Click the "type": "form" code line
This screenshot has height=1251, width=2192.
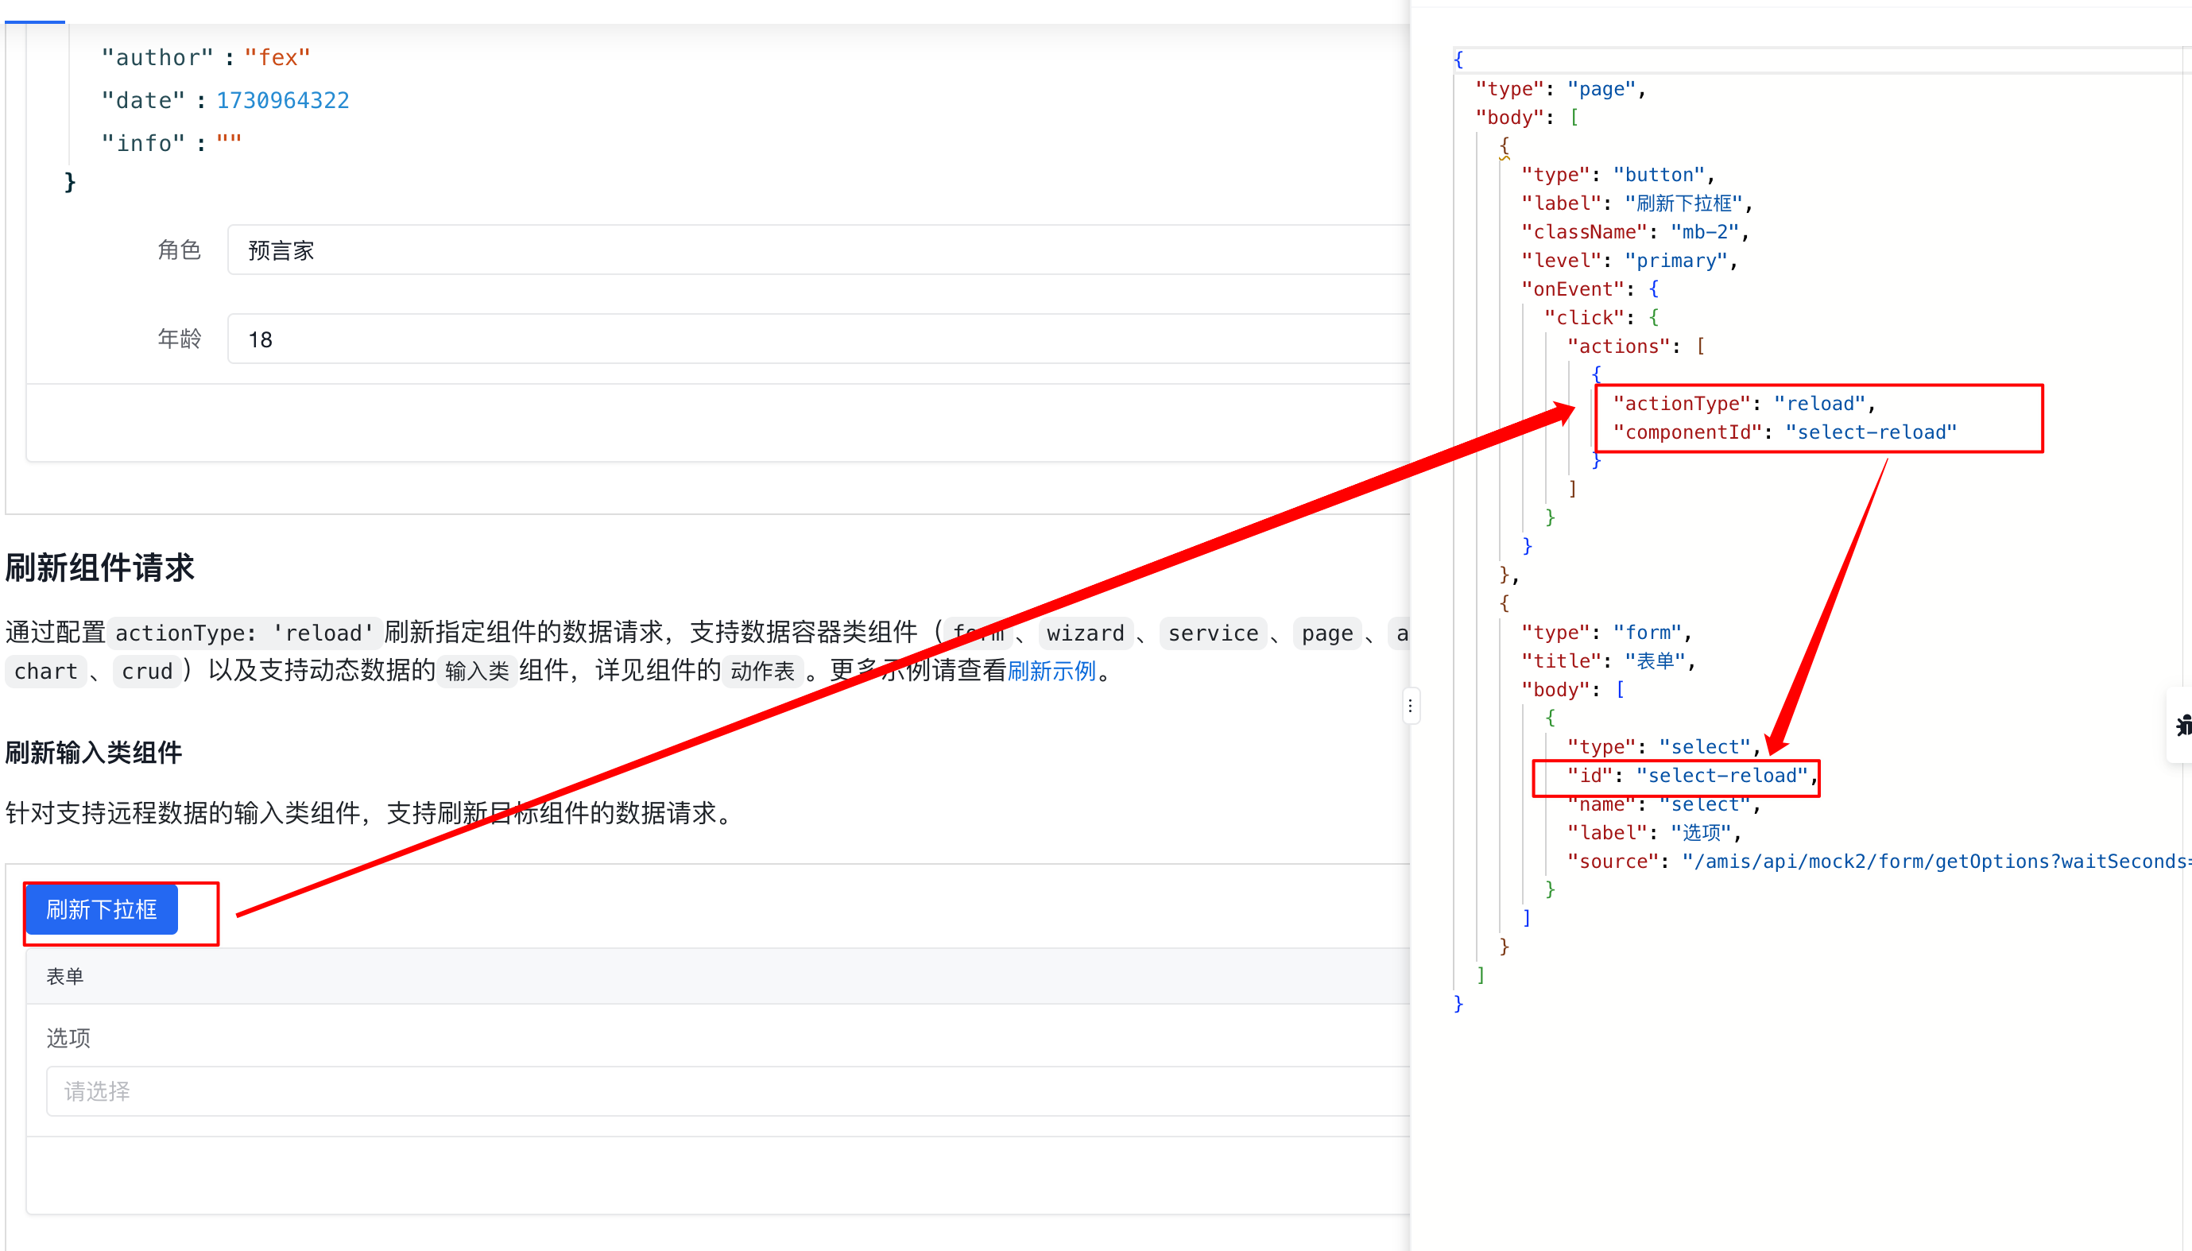pyautogui.click(x=1606, y=633)
